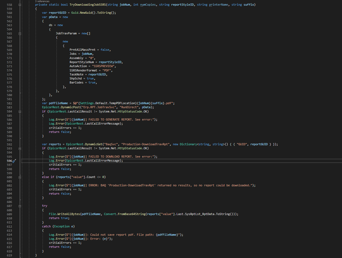Select line number 592 in the gutter
Viewport: 342px width, 258px height.
point(9,144)
